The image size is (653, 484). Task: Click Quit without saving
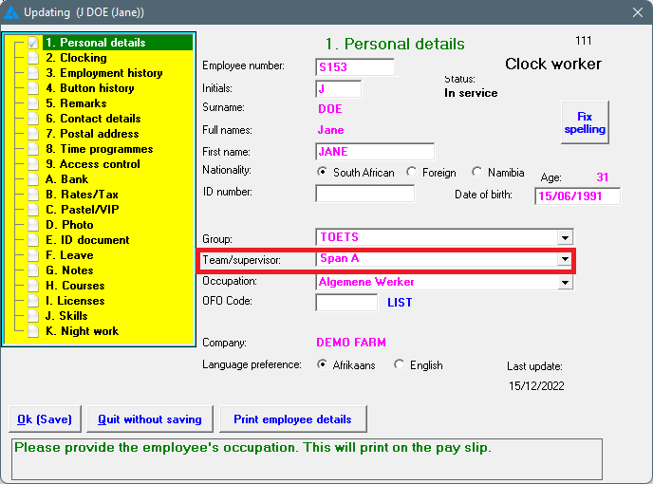tap(150, 419)
